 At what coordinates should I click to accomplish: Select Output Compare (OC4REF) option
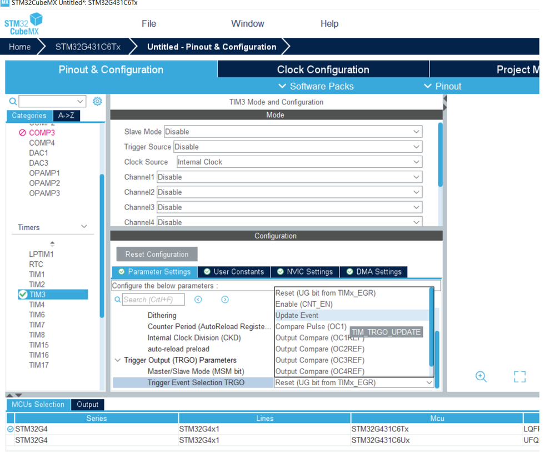coord(352,371)
